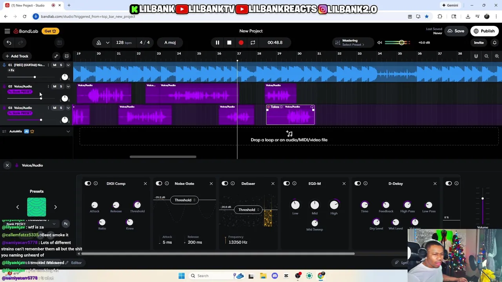The width and height of the screenshot is (502, 282).
Task: Close the Voice/Audio effects panel
Action: [7, 165]
